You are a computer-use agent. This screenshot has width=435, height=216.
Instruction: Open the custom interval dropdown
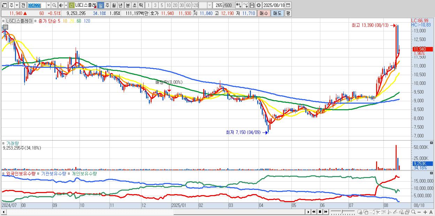coord(209,6)
